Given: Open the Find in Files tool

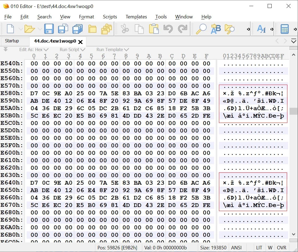Looking at the screenshot, I should [230, 29].
